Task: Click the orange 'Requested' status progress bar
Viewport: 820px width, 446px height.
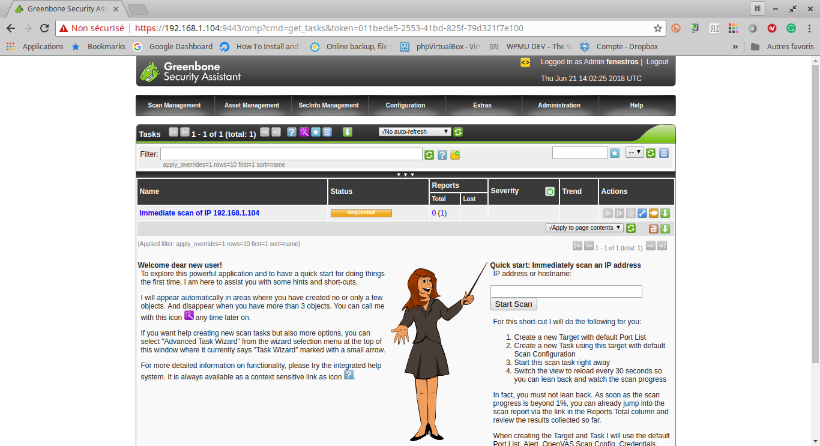Action: (361, 213)
